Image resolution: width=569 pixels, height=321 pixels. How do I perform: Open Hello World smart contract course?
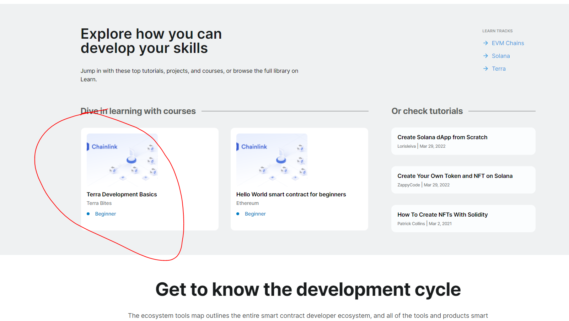point(291,194)
